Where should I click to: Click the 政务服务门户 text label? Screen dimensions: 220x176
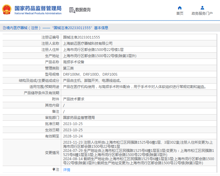[x=202, y=13]
